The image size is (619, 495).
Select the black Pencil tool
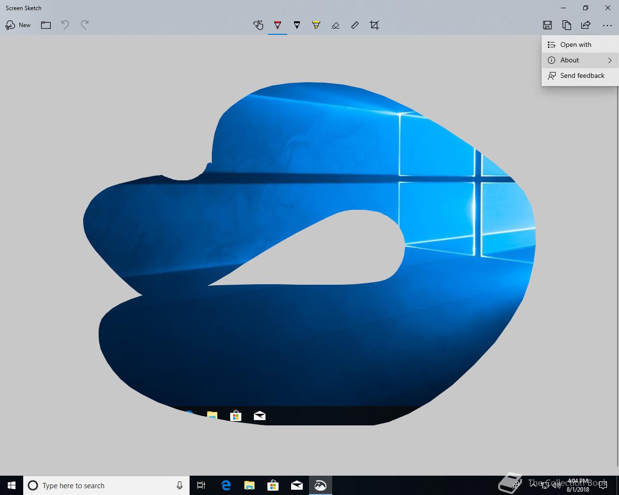[297, 25]
